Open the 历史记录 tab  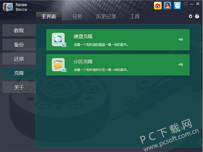[106, 17]
